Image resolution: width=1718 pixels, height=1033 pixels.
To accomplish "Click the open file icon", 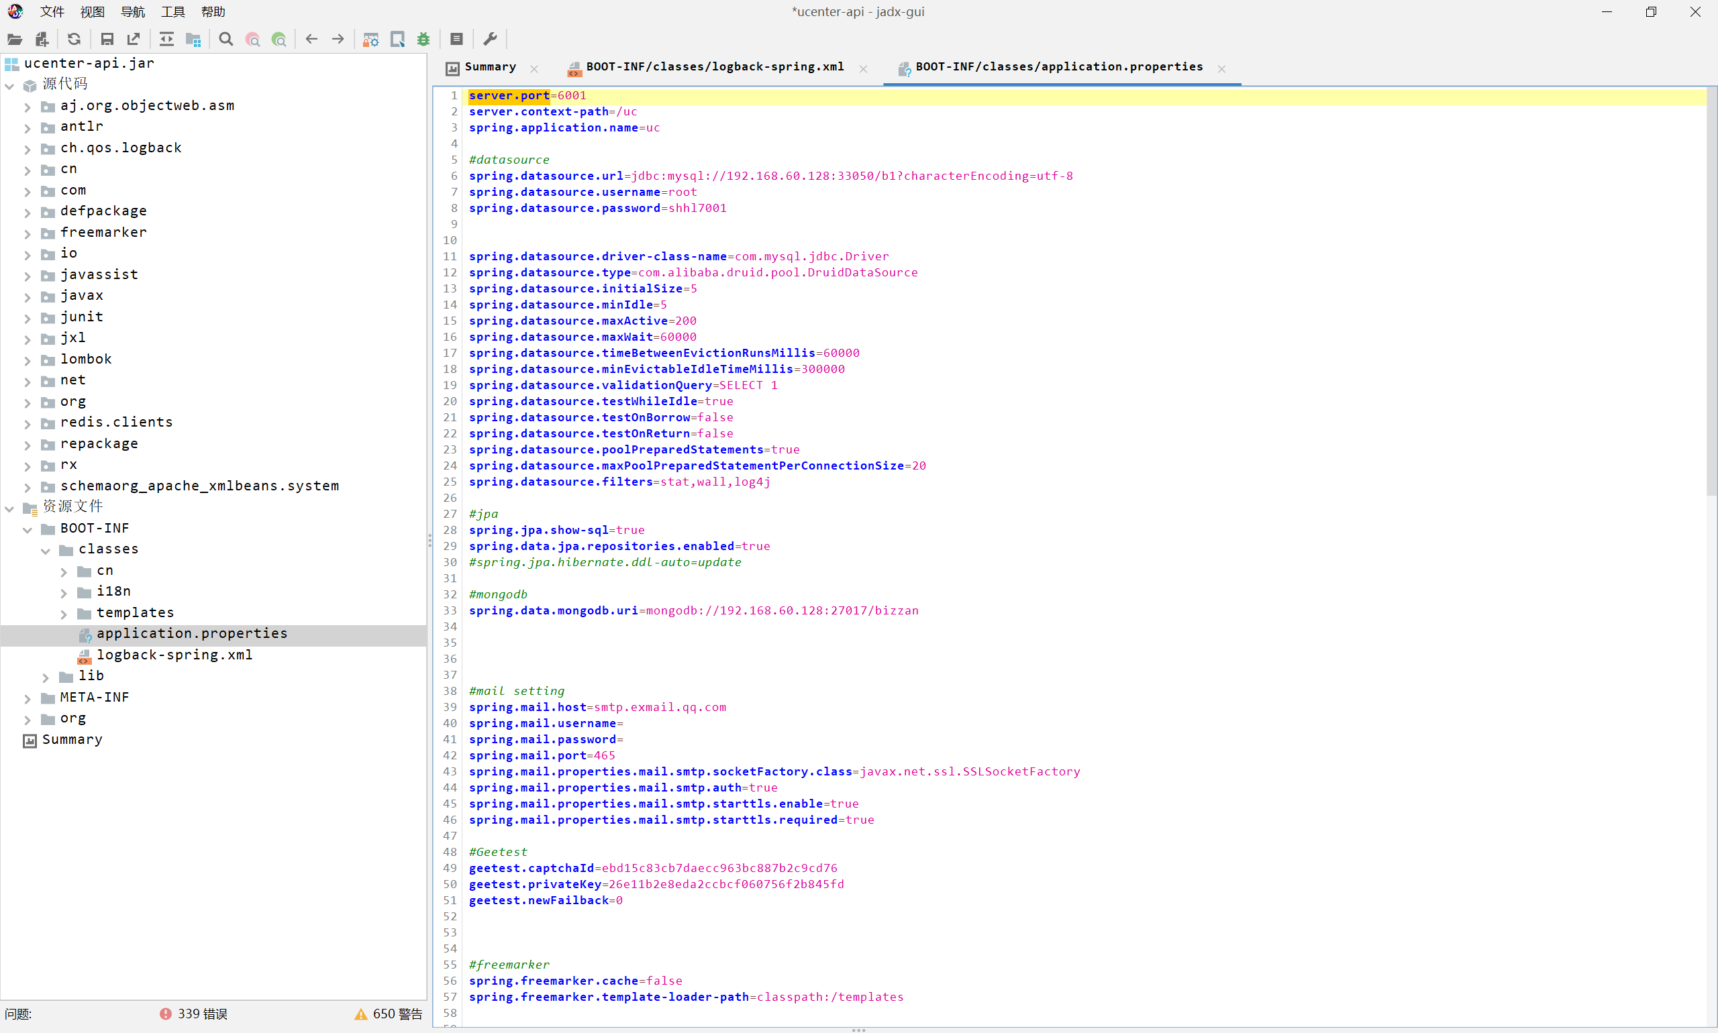I will [x=15, y=40].
